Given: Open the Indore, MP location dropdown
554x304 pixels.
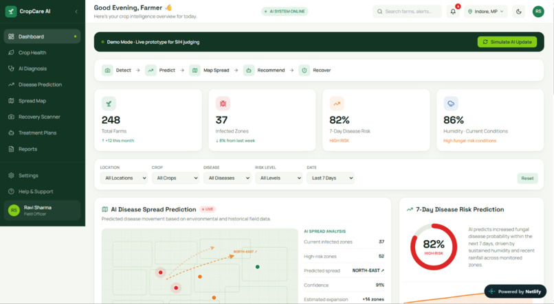Looking at the screenshot, I should (486, 11).
